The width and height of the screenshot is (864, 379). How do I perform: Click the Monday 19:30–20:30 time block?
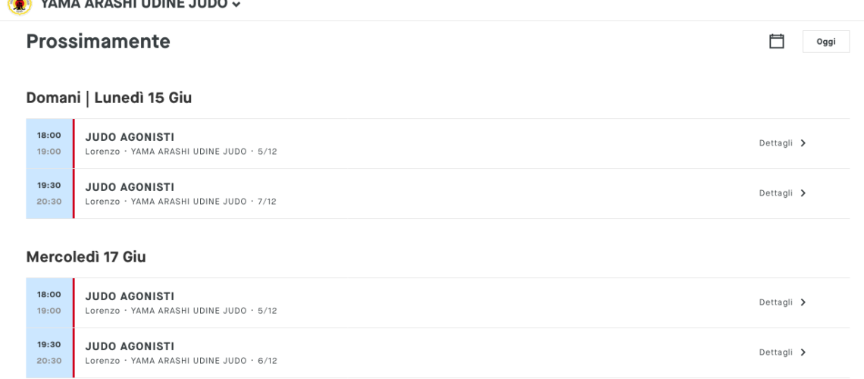(49, 194)
